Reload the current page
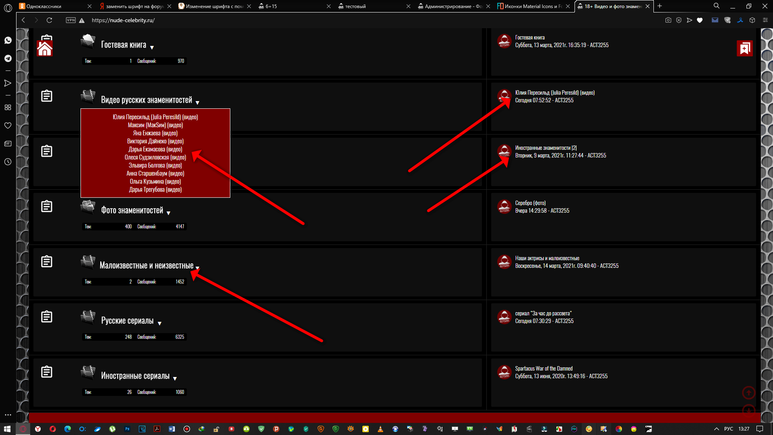Screen dimensions: 773x435 49,20
